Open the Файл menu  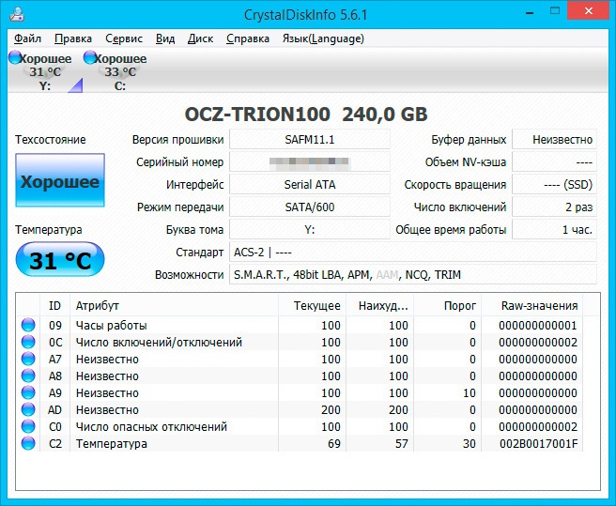[x=27, y=38]
